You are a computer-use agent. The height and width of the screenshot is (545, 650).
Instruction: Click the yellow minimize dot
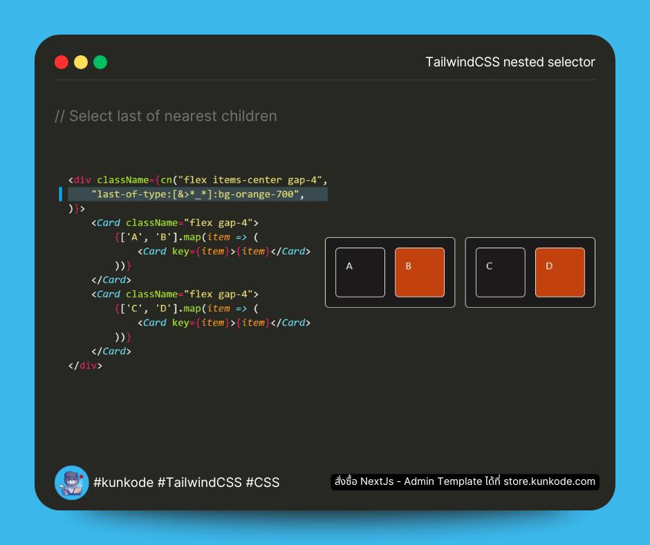tap(81, 62)
